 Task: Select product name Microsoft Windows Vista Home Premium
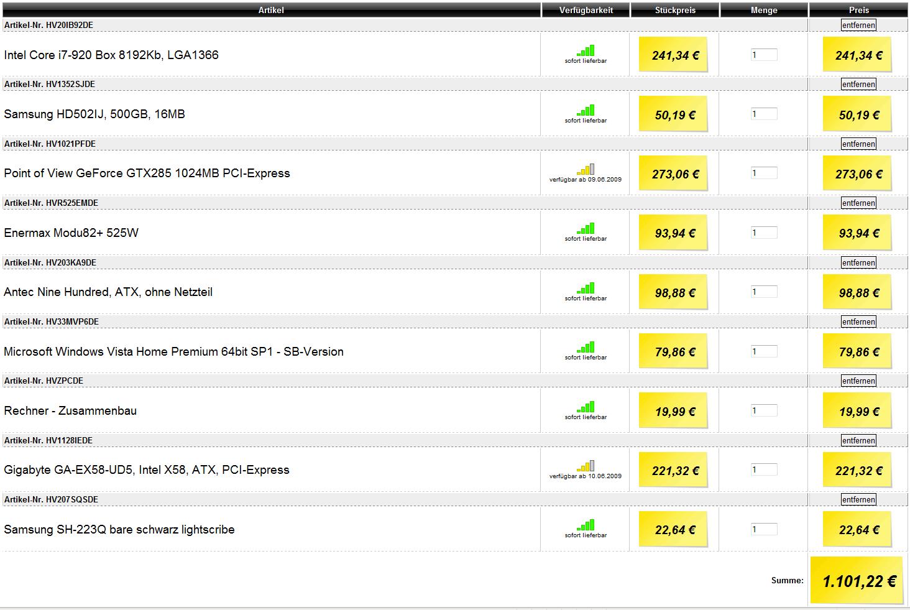point(173,351)
